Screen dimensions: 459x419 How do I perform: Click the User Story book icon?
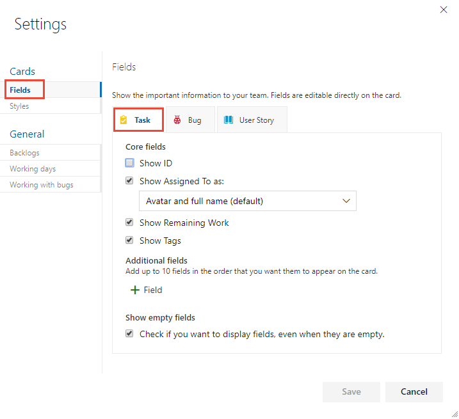pyautogui.click(x=229, y=120)
